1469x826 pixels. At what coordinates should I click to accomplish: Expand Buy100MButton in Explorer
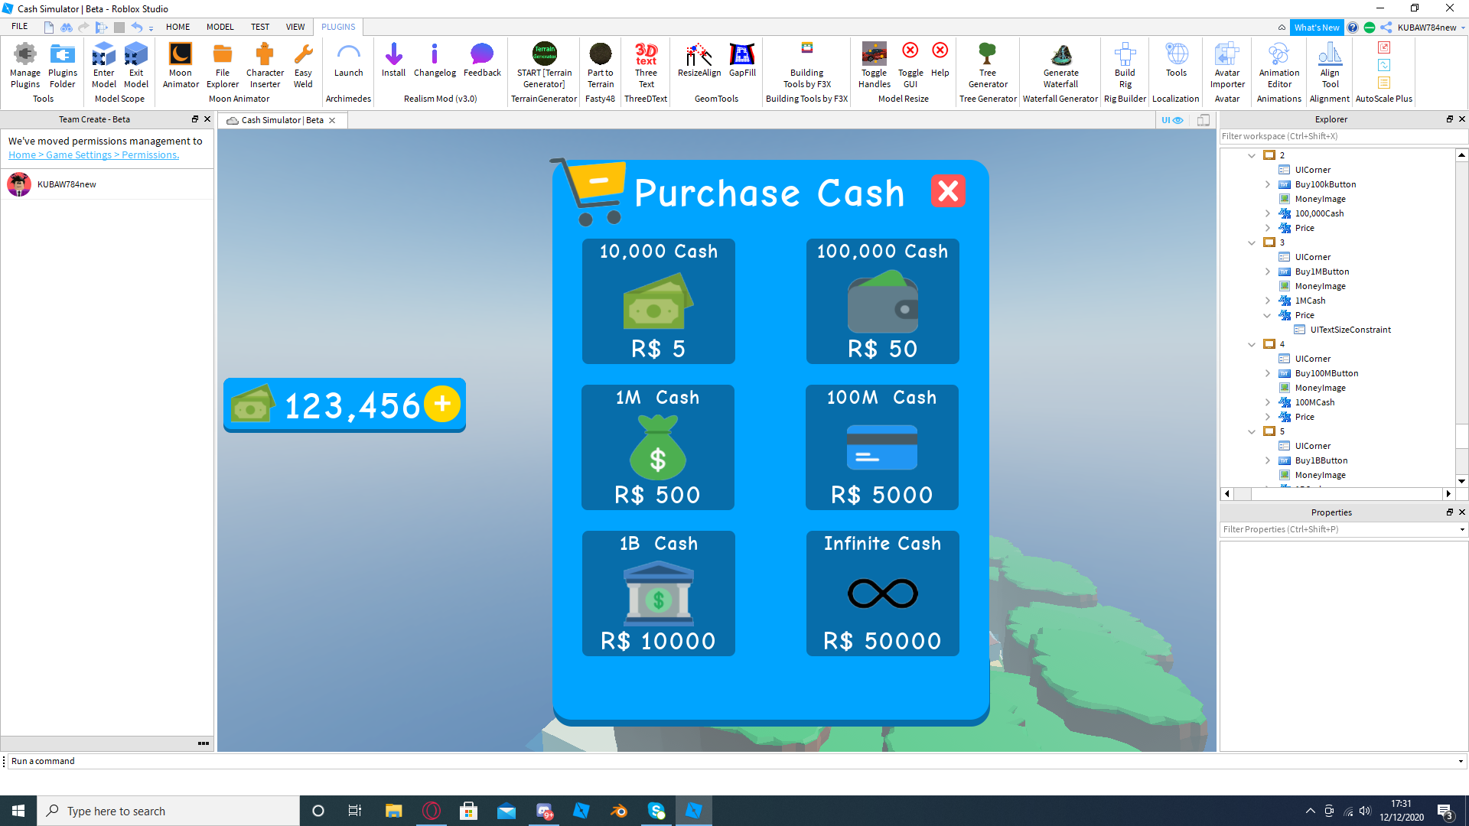point(1267,373)
